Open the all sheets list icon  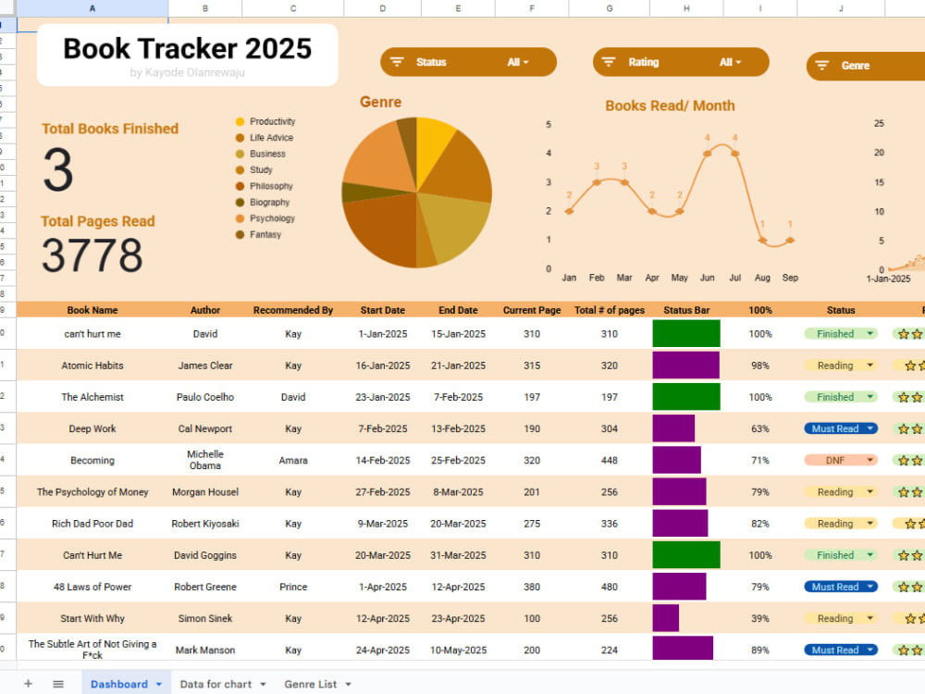coord(57,684)
